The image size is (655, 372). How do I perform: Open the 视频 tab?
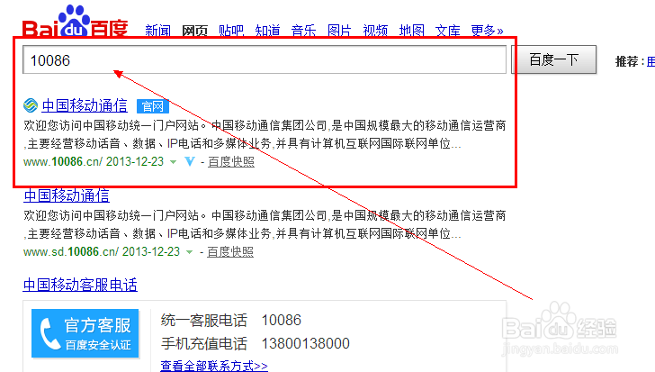[x=375, y=31]
